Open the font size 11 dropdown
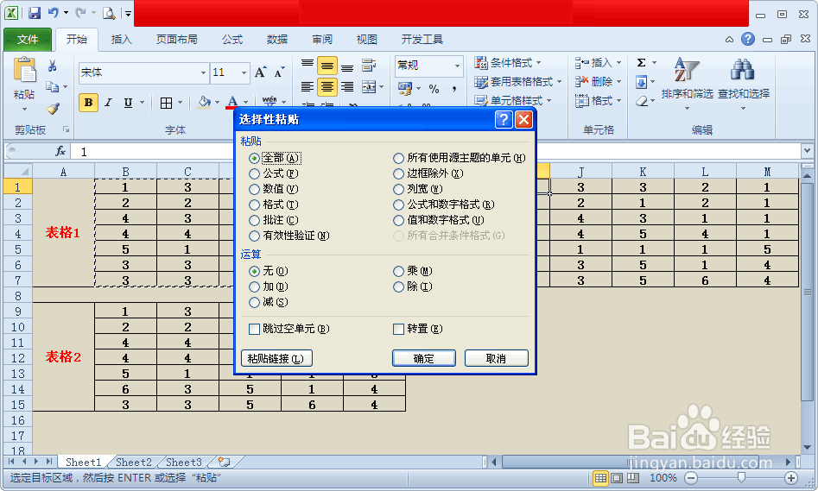Image resolution: width=818 pixels, height=491 pixels. 244,72
